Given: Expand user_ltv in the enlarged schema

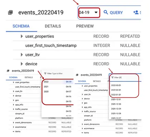Looking at the screenshot, I should tap(21, 55).
